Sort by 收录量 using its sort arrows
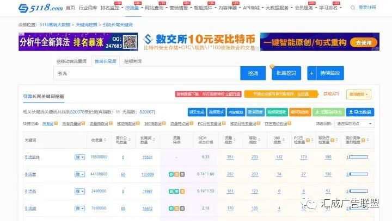 (x=105, y=140)
